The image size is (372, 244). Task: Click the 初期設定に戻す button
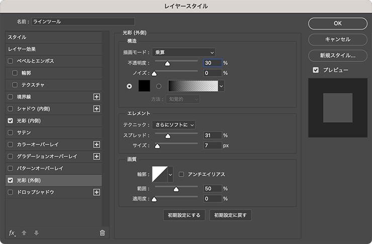tap(230, 215)
